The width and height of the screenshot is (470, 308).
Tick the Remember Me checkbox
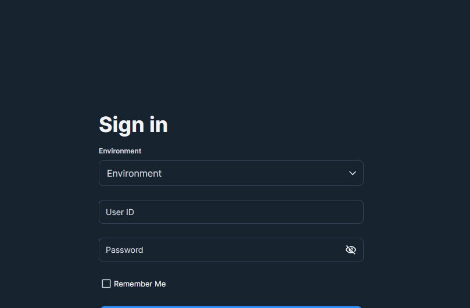[x=106, y=284]
